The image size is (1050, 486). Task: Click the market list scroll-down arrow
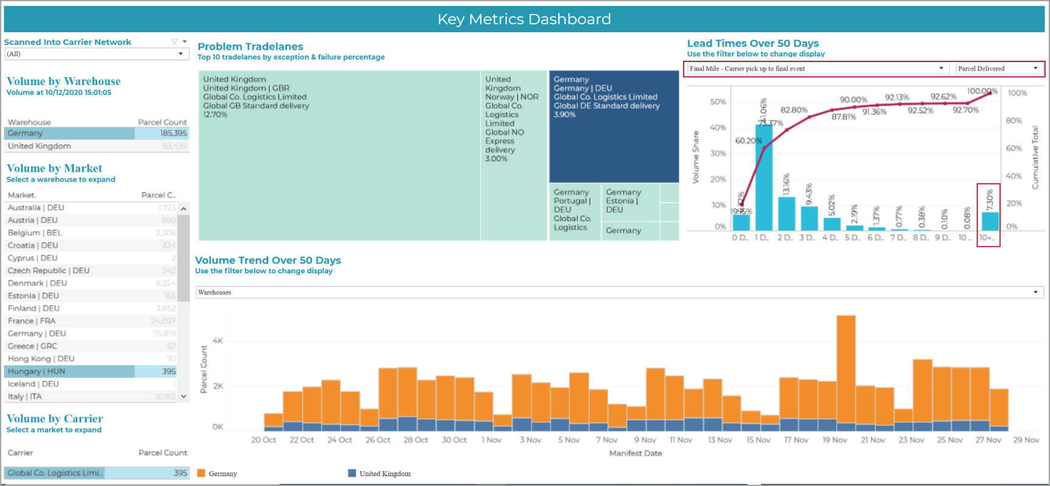point(184,396)
